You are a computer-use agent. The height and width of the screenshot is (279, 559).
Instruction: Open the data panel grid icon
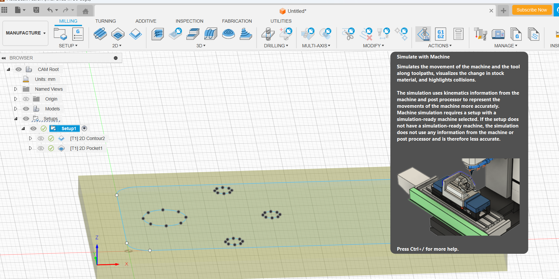point(4,10)
